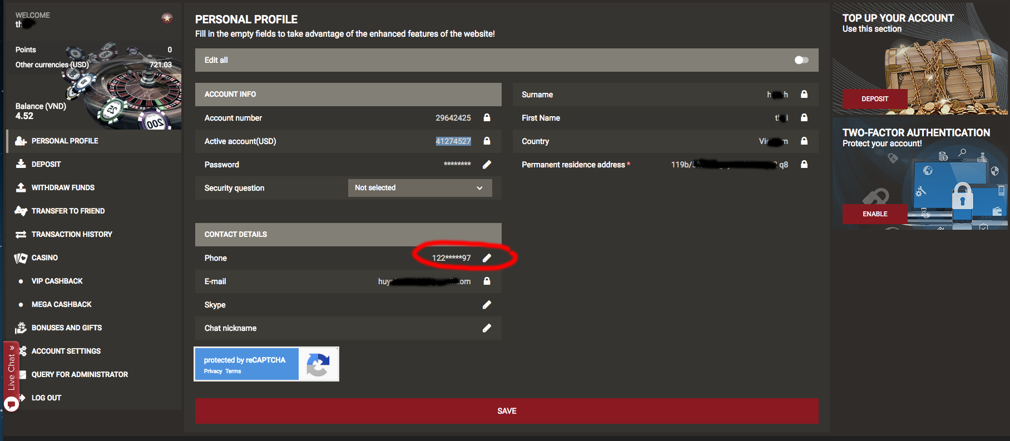Click the Casino cards icon
Image resolution: width=1010 pixels, height=441 pixels.
tap(21, 257)
